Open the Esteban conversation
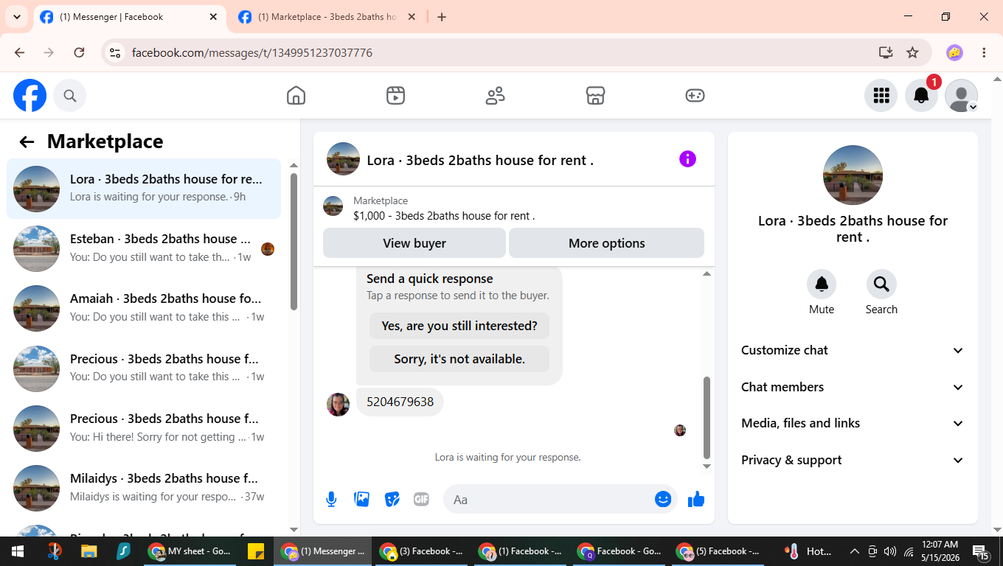Screen dimensions: 1003x566 [x=144, y=248]
